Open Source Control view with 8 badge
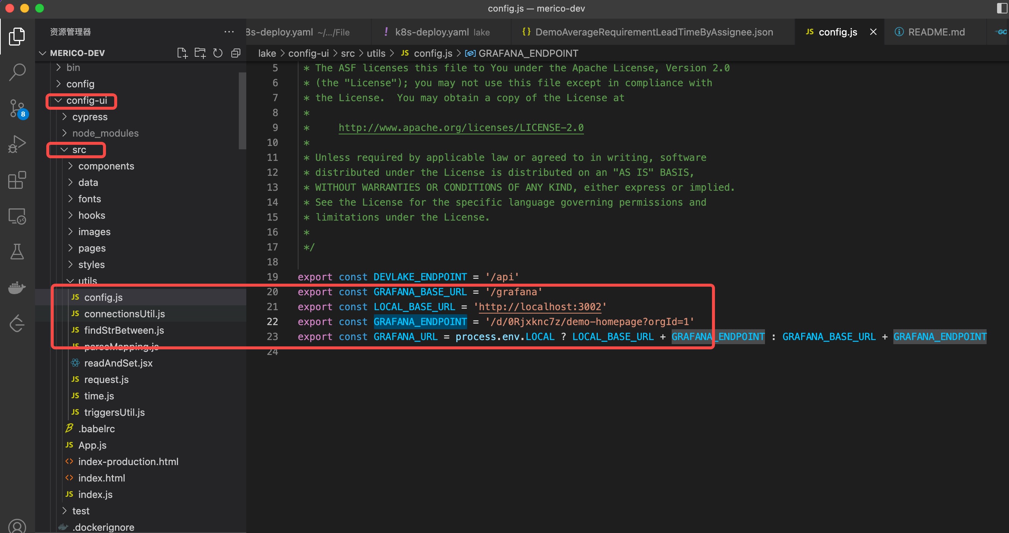 coord(17,108)
